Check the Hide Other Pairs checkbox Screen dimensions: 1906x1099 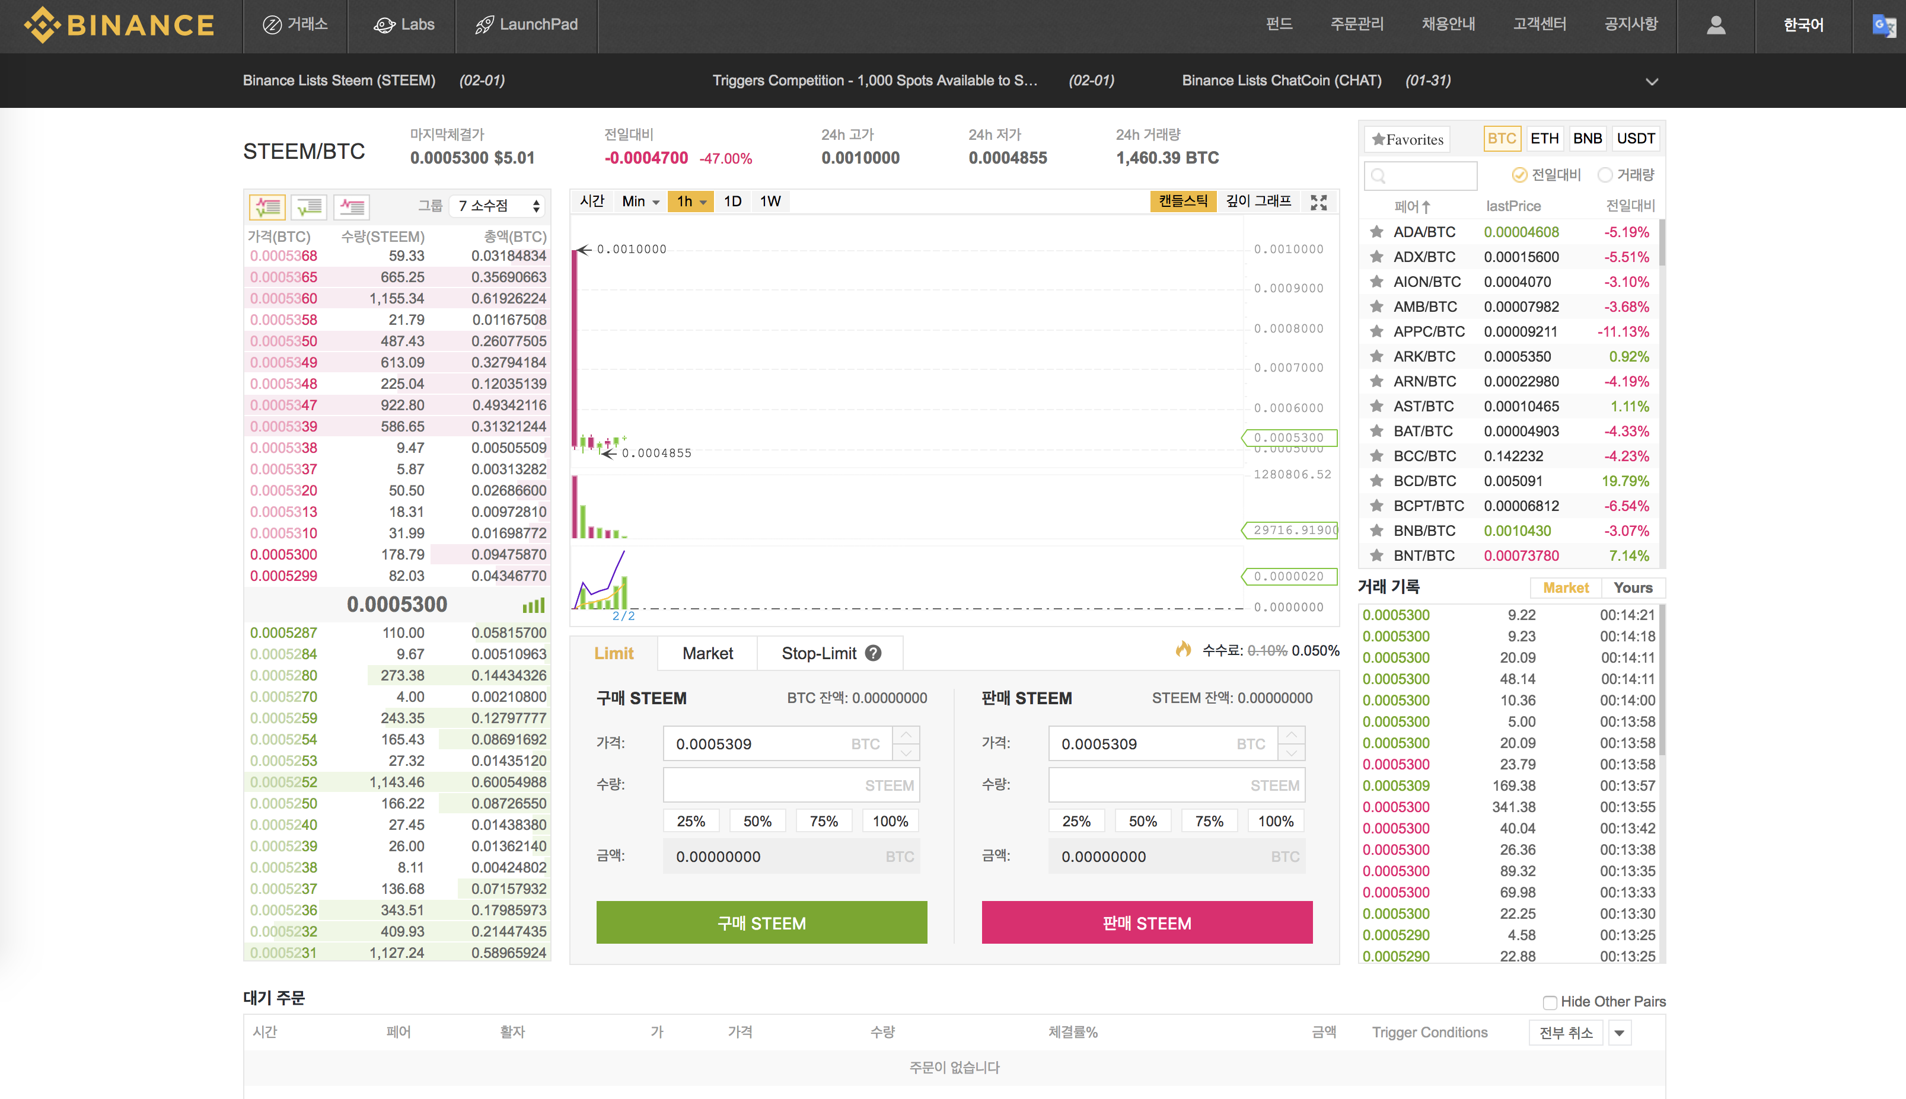1550,1002
